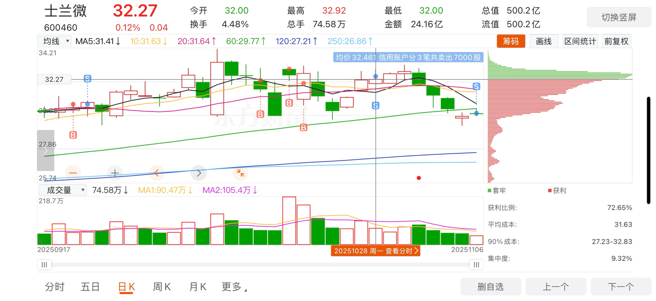The height and width of the screenshot is (301, 656).
Task: Click 删自选 to remove from watchlist
Action: click(491, 287)
